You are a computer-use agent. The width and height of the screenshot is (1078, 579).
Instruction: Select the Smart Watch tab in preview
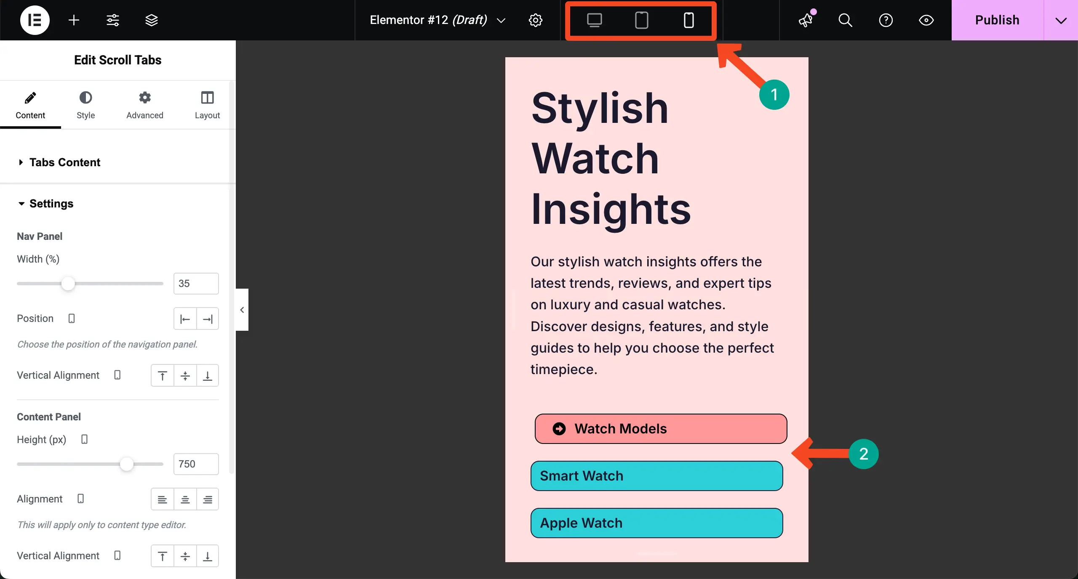[x=656, y=476]
